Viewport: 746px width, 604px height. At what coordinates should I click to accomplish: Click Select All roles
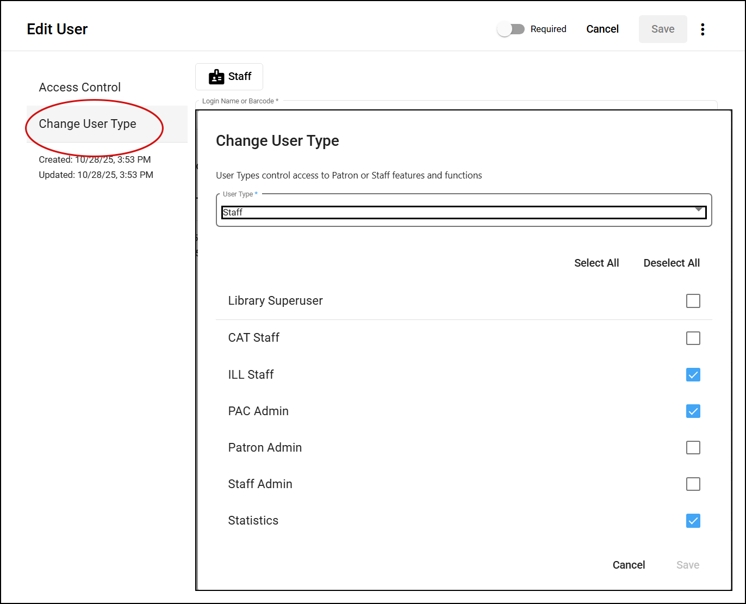[x=596, y=263]
